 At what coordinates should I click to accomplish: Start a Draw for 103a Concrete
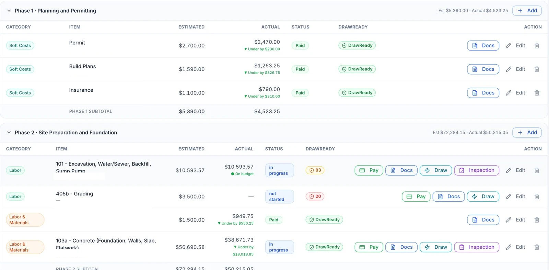(x=436, y=247)
